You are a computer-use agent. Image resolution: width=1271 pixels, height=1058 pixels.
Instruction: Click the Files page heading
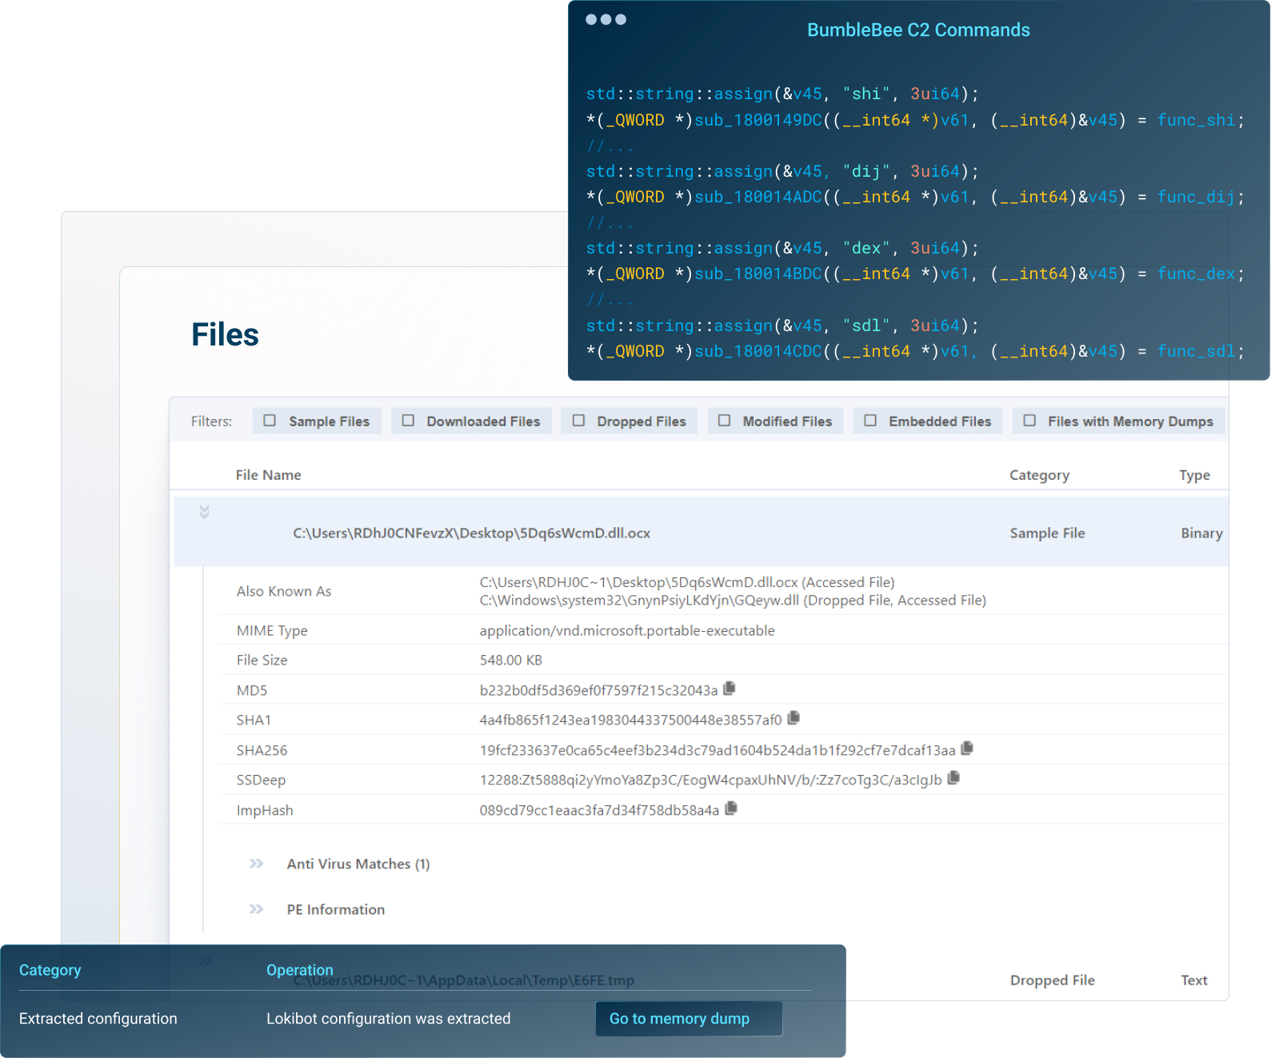click(225, 334)
